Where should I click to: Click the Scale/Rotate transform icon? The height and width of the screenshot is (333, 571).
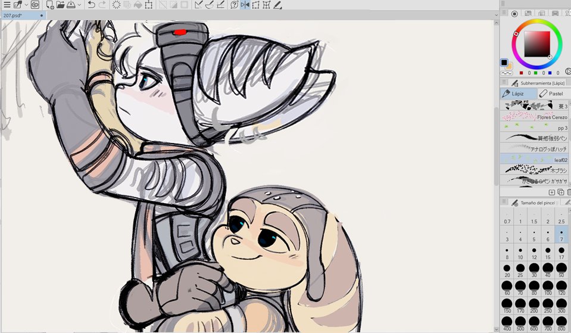pyautogui.click(x=149, y=5)
